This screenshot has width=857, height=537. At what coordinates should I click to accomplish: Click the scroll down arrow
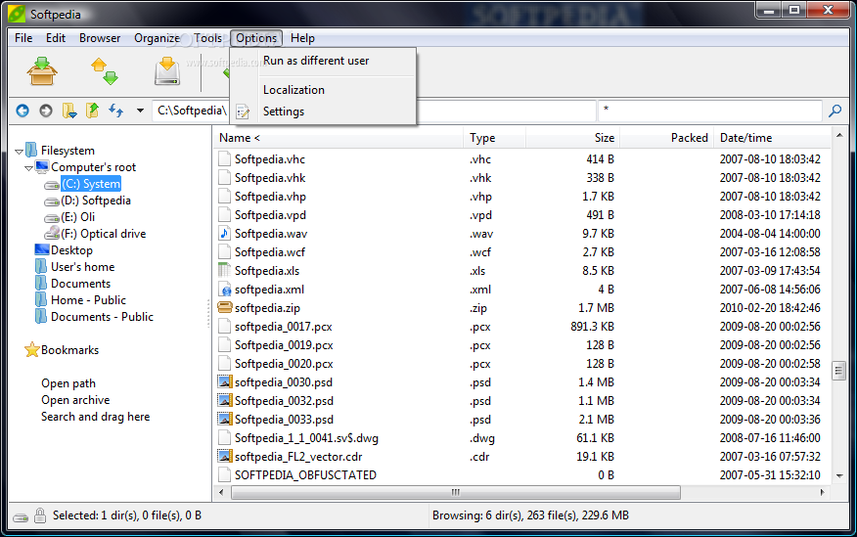coord(839,476)
